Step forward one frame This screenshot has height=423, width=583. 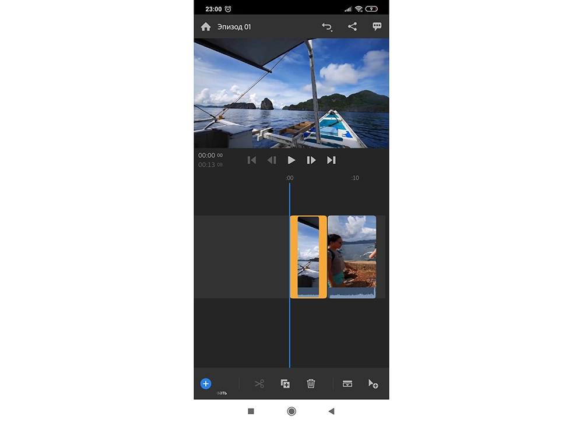311,160
